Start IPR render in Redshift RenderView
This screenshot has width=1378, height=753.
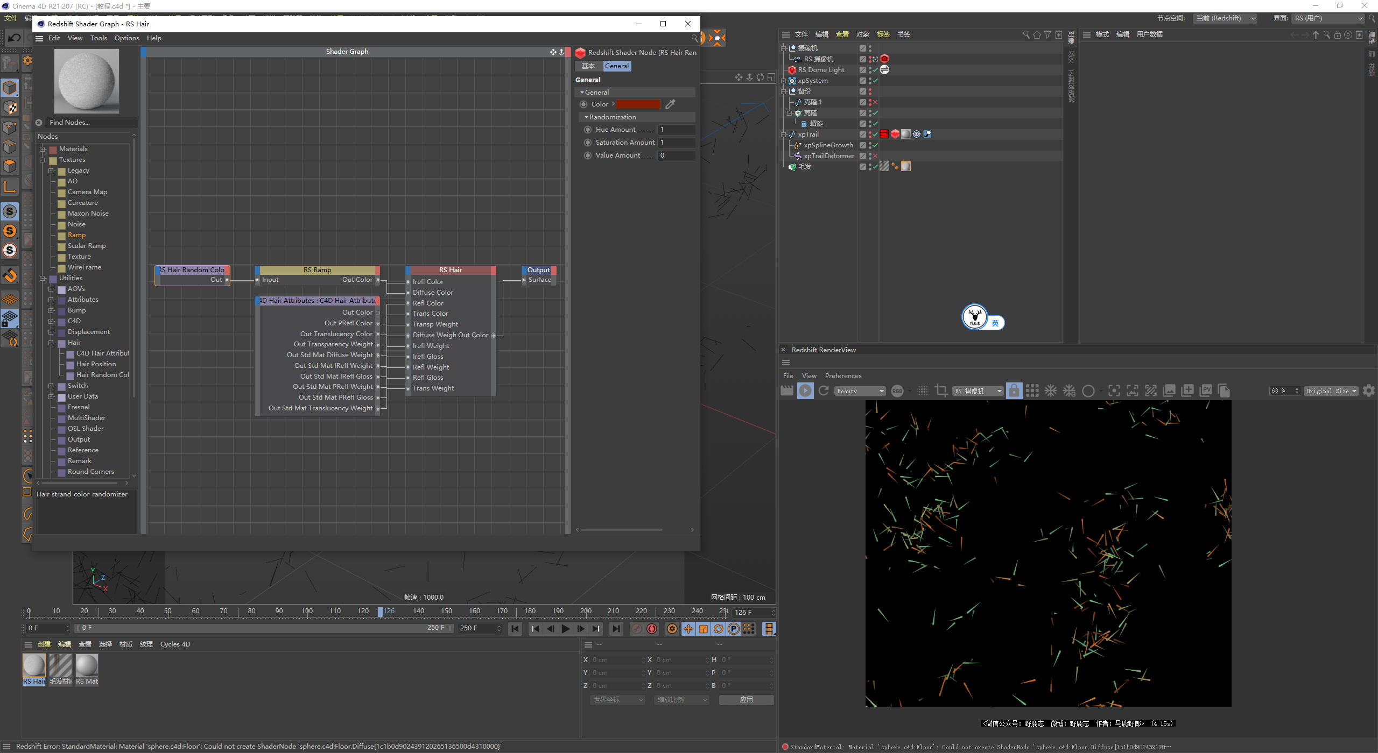coord(805,391)
